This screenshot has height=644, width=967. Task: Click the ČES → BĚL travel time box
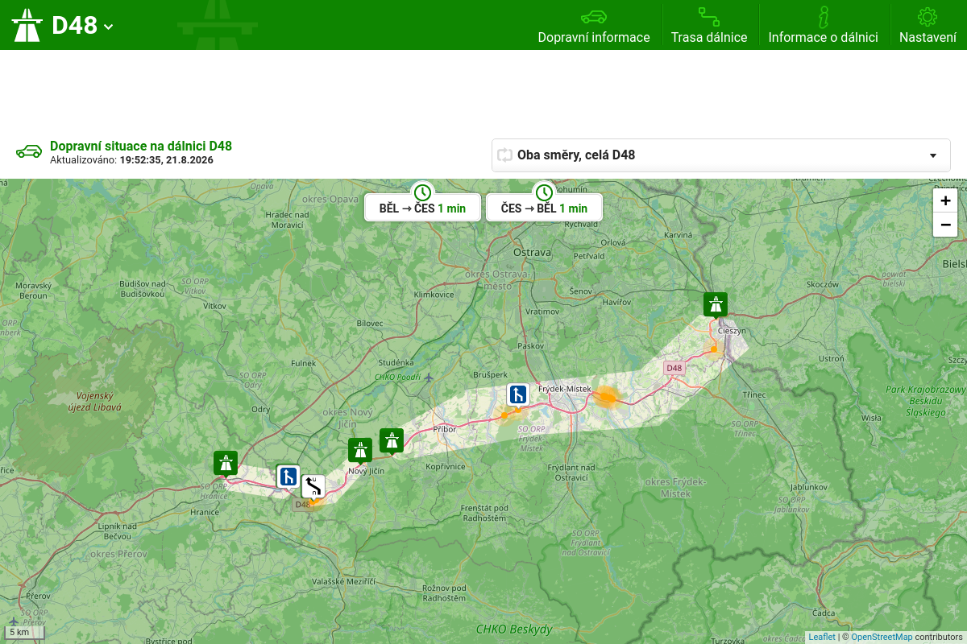tap(544, 208)
